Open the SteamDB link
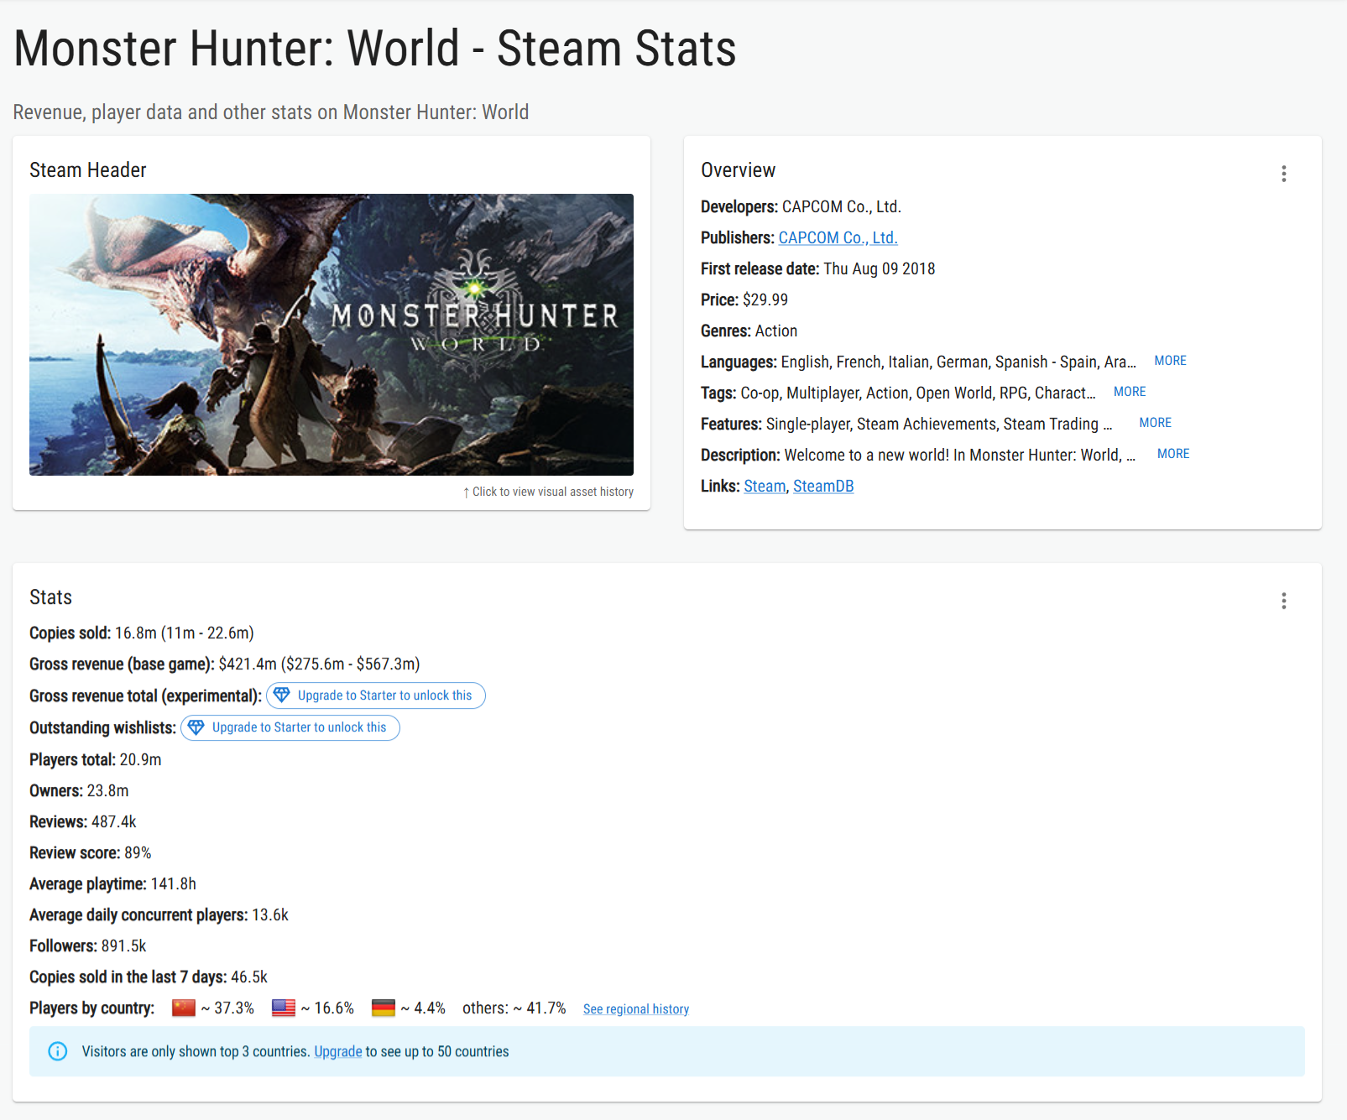The height and width of the screenshot is (1120, 1347). [x=823, y=486]
